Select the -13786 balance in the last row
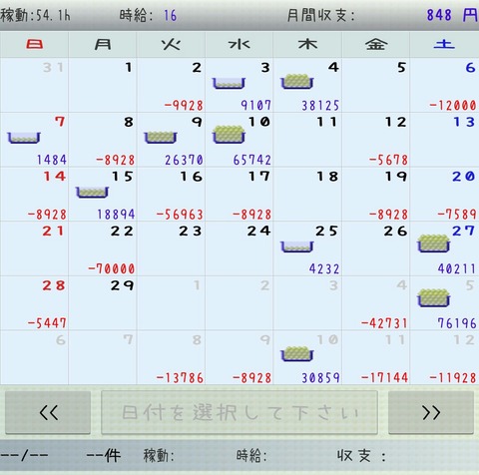This screenshot has width=479, height=475. click(180, 378)
